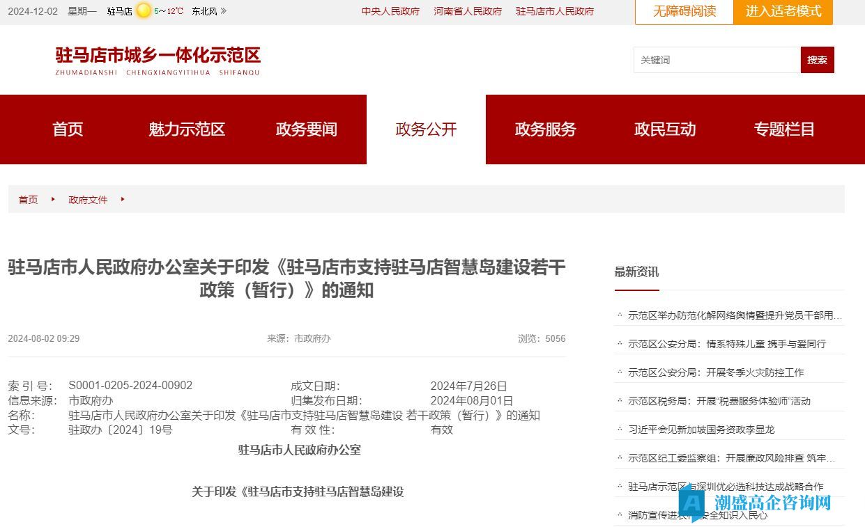Select the 政务要闻 menu item
This screenshot has height=527, width=865.
[307, 129]
